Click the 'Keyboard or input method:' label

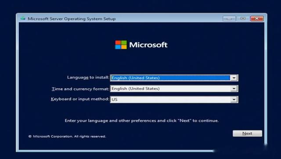click(x=80, y=99)
